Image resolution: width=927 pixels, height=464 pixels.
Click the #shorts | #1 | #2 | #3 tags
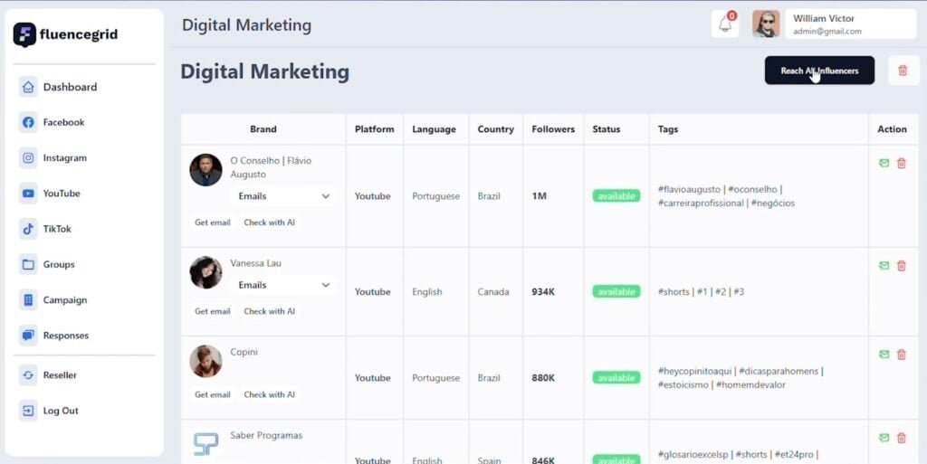tap(701, 291)
